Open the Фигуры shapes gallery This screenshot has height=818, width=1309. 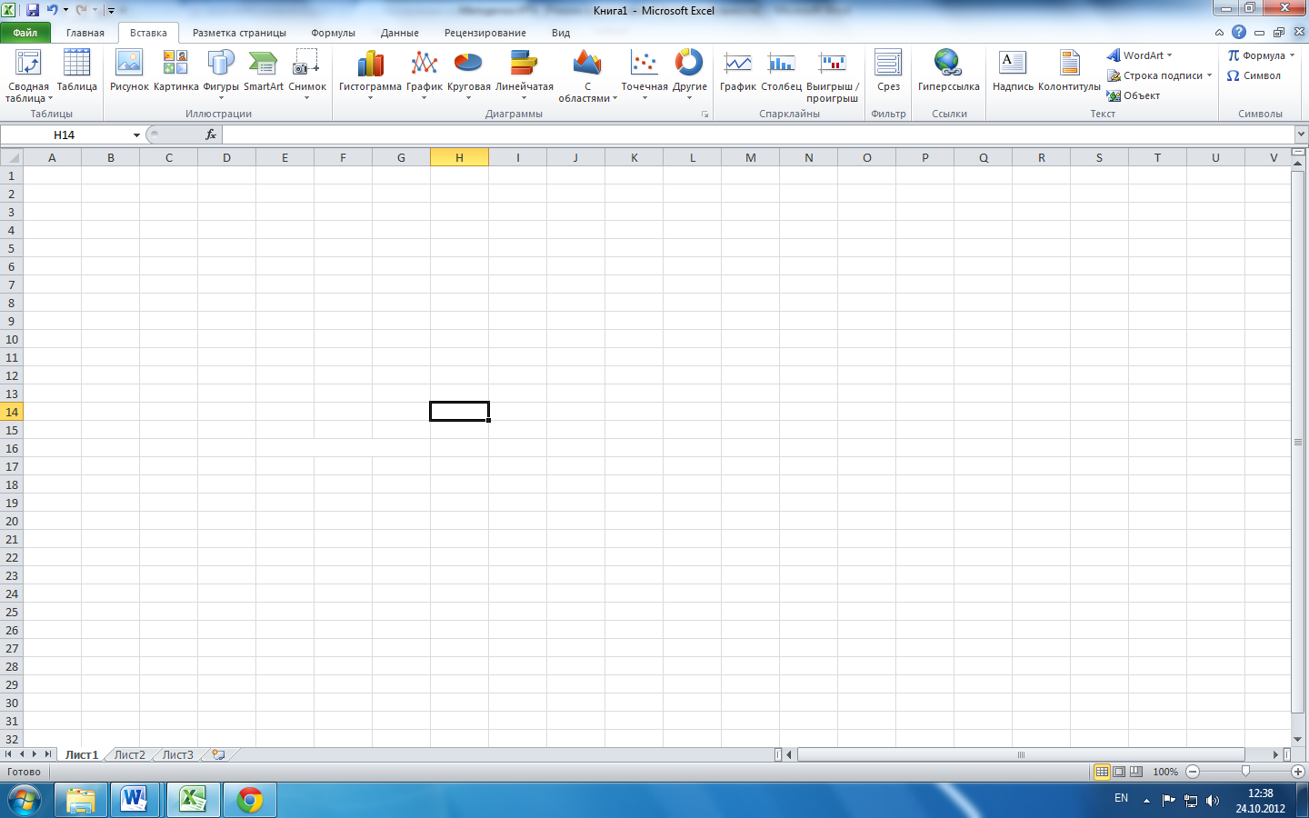pyautogui.click(x=221, y=75)
